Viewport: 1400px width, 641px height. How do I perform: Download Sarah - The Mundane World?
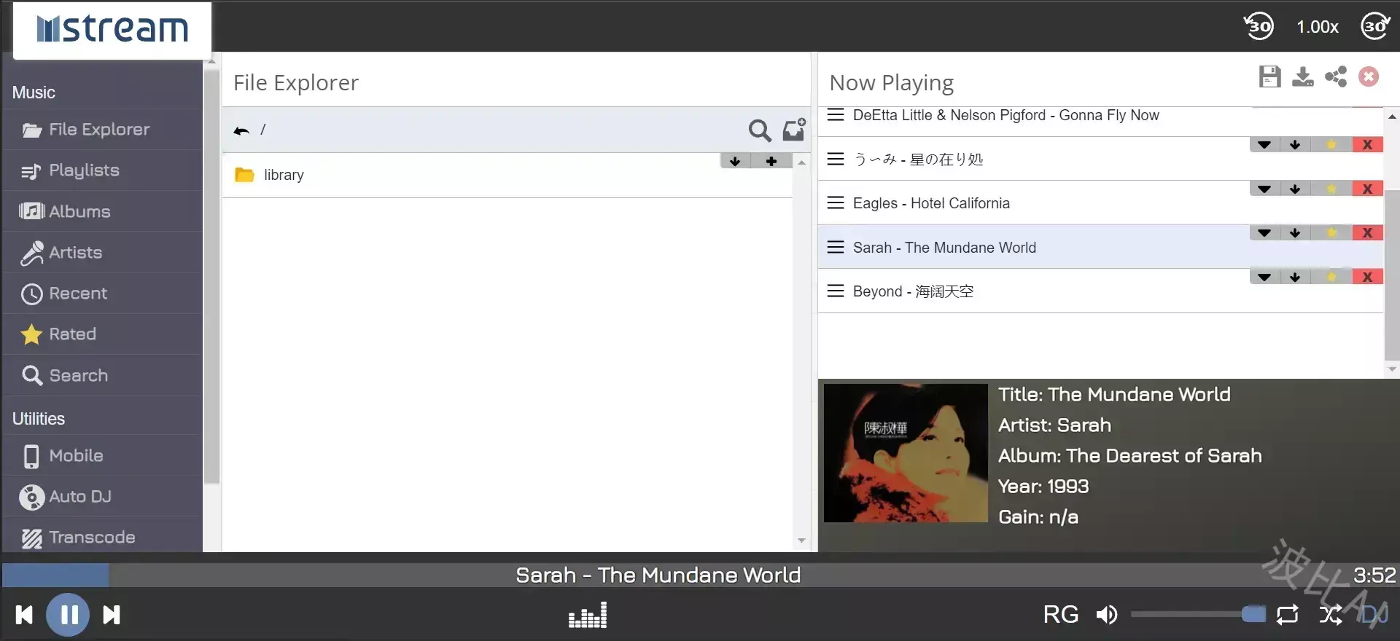[x=1295, y=233]
